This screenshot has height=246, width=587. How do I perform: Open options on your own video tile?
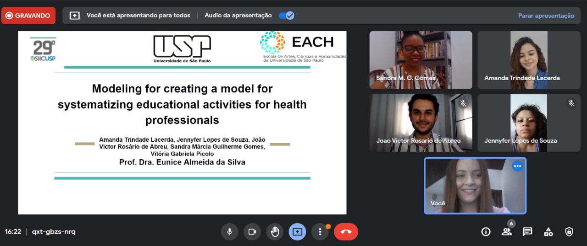coord(517,166)
